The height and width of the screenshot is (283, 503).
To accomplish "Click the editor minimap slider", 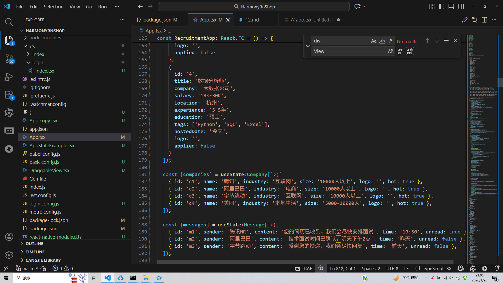I will tap(500, 83).
